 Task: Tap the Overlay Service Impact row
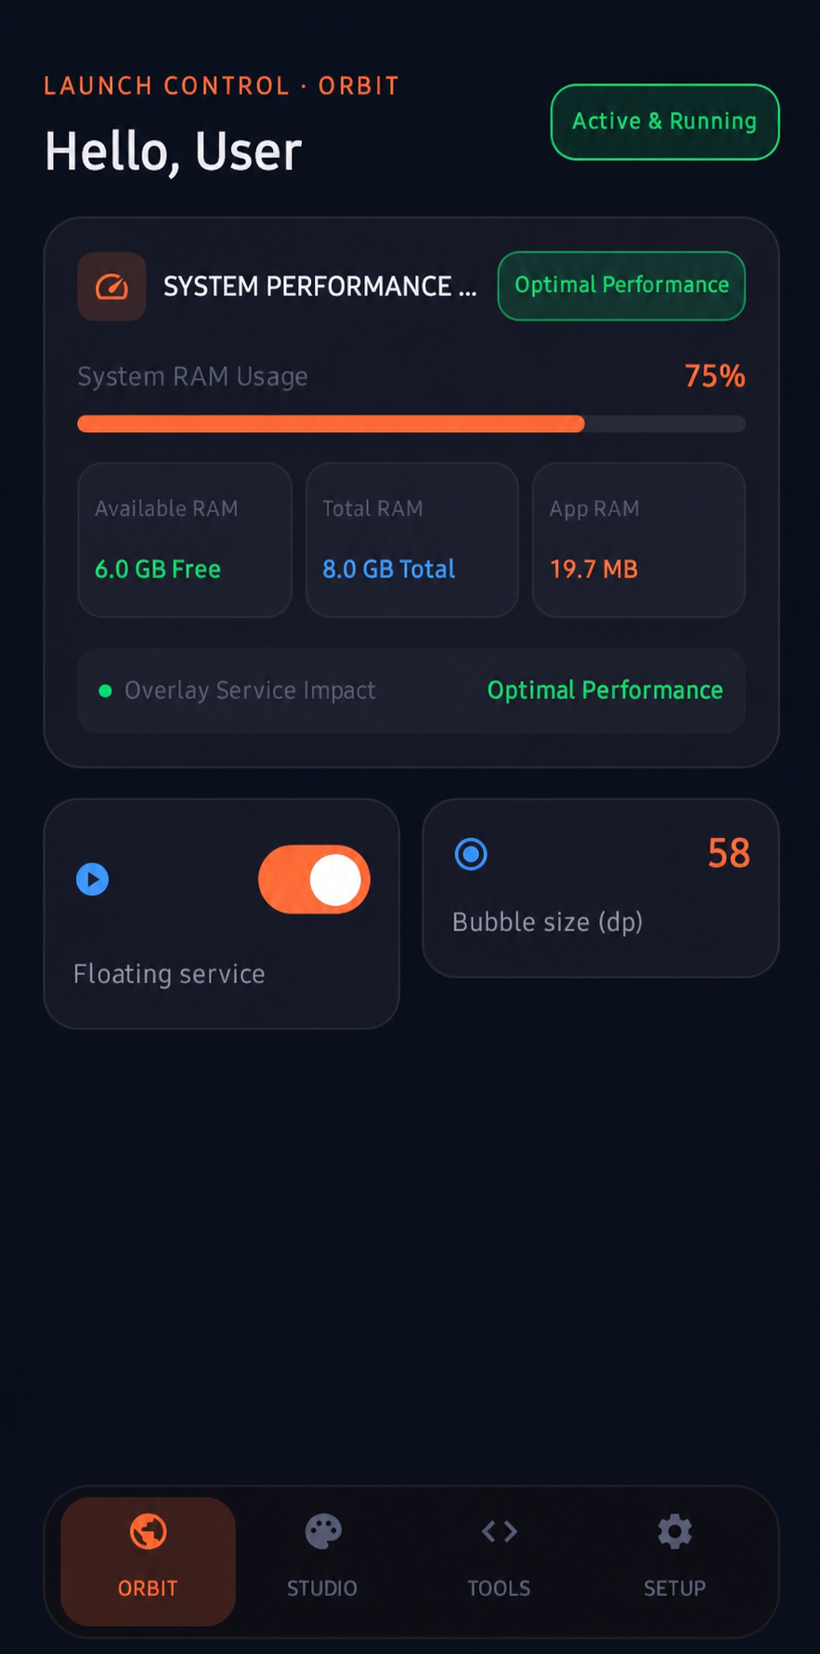point(411,690)
